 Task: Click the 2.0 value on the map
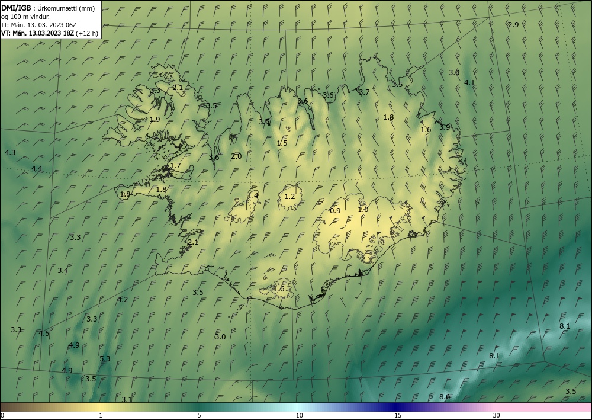236,156
